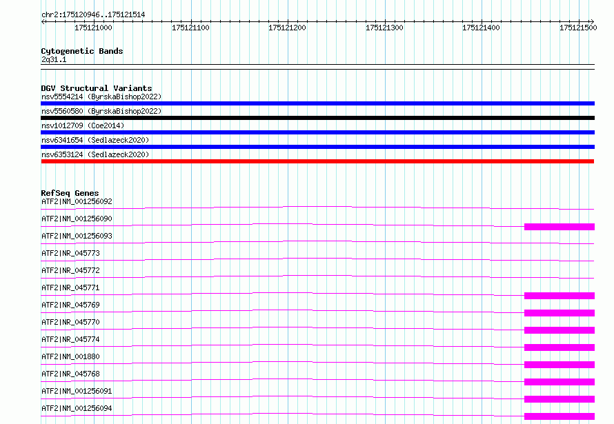Open variant nsv5554214 (ByrskaBishop2022) label
This screenshot has width=614, height=424.
coord(101,97)
